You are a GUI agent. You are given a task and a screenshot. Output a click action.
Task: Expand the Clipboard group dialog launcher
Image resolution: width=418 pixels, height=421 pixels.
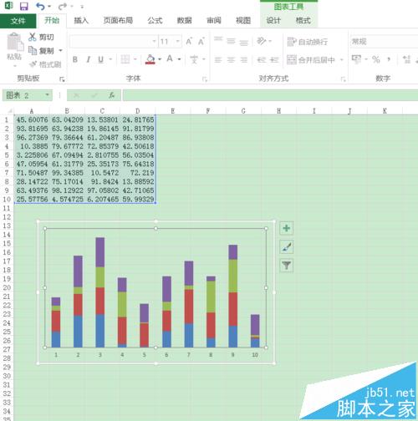pyautogui.click(x=62, y=79)
